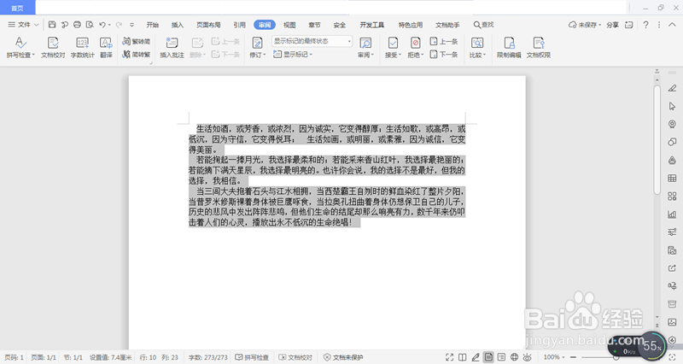683x364 pixels.
Task: Toggle 文档校对 in the status bar
Action: (295, 357)
